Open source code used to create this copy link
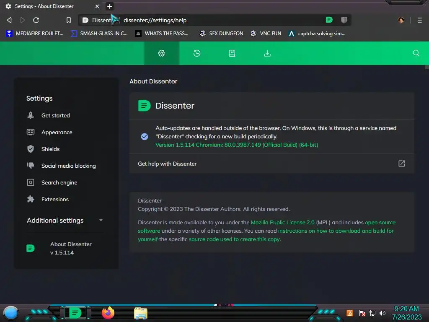Viewport: 429px width, 322px height. tap(234, 239)
